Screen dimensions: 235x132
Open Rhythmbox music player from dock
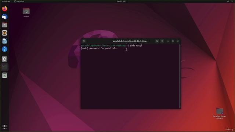tap(4, 33)
